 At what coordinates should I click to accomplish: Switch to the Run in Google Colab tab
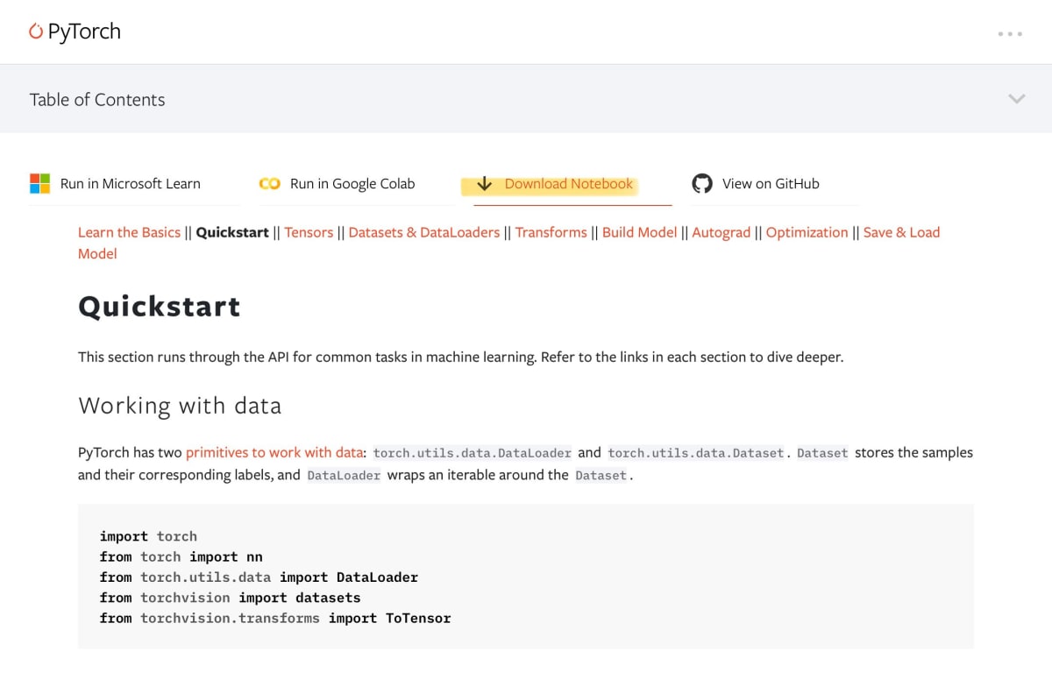[352, 183]
